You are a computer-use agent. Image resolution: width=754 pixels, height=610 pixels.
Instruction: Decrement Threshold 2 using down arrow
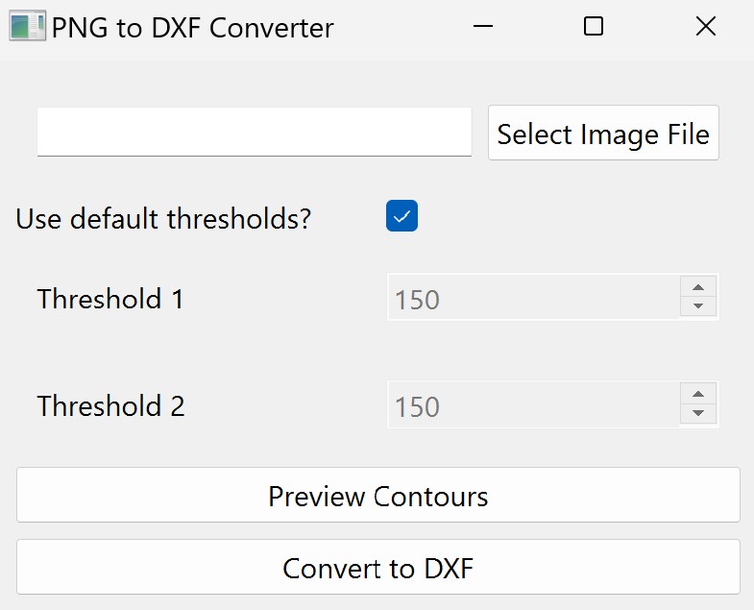[x=698, y=414]
